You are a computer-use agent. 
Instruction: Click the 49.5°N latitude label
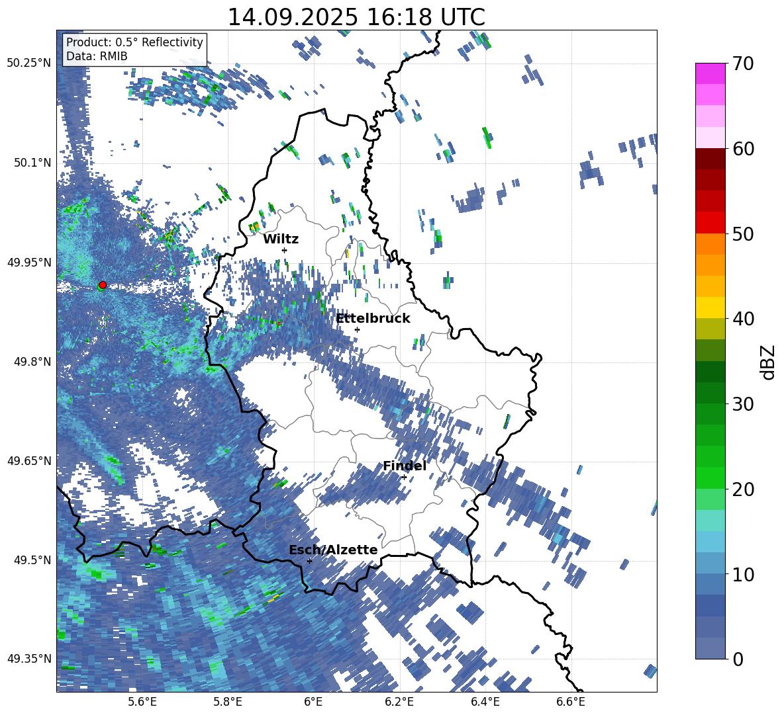click(32, 560)
